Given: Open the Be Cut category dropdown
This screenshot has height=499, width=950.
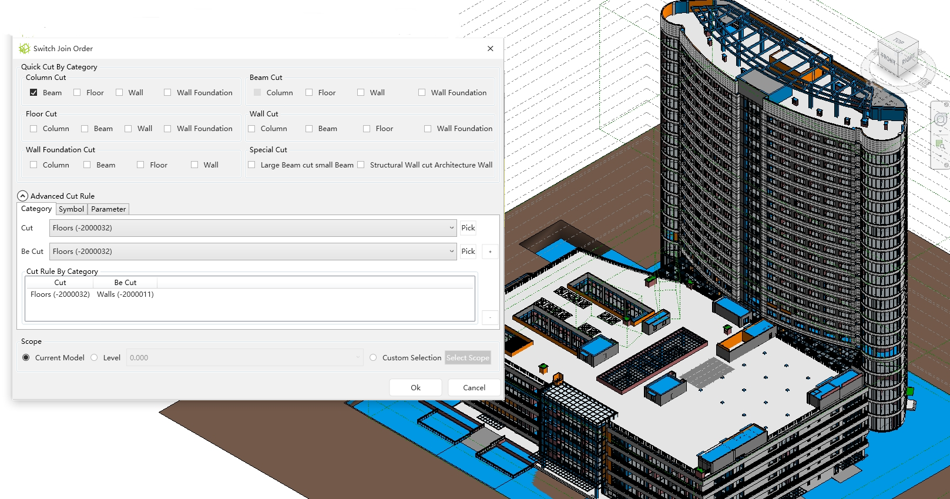Looking at the screenshot, I should (451, 252).
